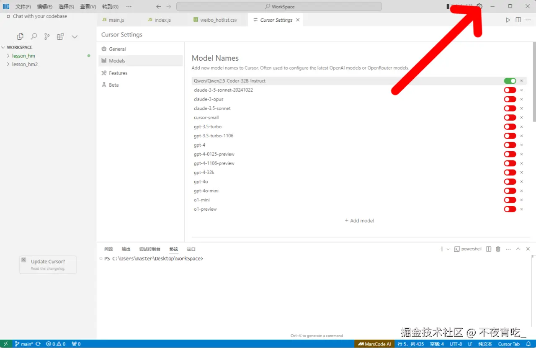Run the file using play icon
536x348 pixels.
coord(508,20)
